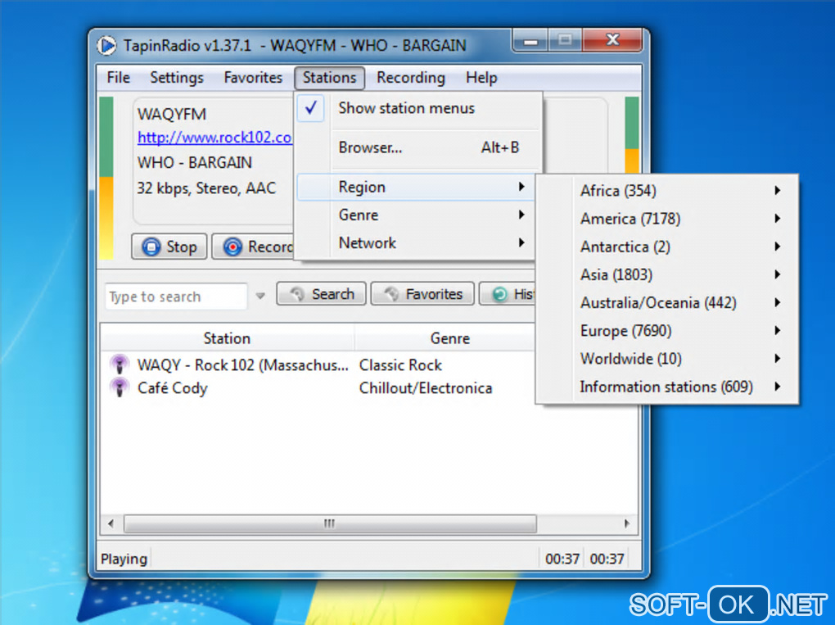Click the horizontal scrollbar thumb

click(330, 523)
